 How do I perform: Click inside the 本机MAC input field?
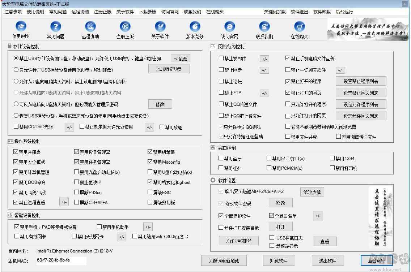[62, 260]
